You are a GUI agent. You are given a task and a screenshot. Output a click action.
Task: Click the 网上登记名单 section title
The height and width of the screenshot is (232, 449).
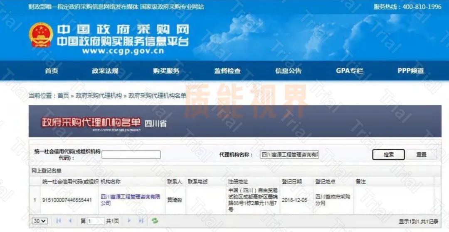click(47, 171)
